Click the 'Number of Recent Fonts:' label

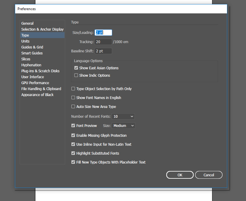click(91, 117)
